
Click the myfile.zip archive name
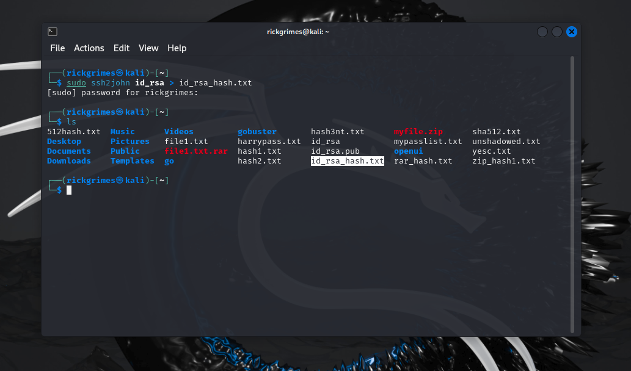[419, 131]
